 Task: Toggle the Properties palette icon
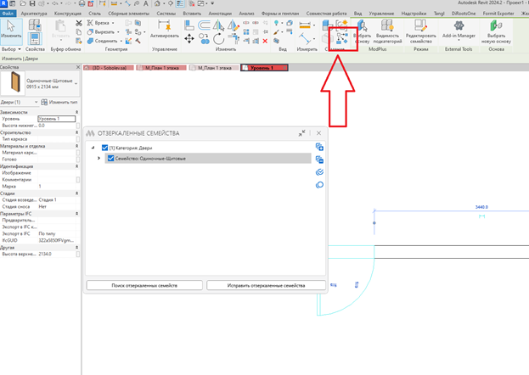(35, 39)
